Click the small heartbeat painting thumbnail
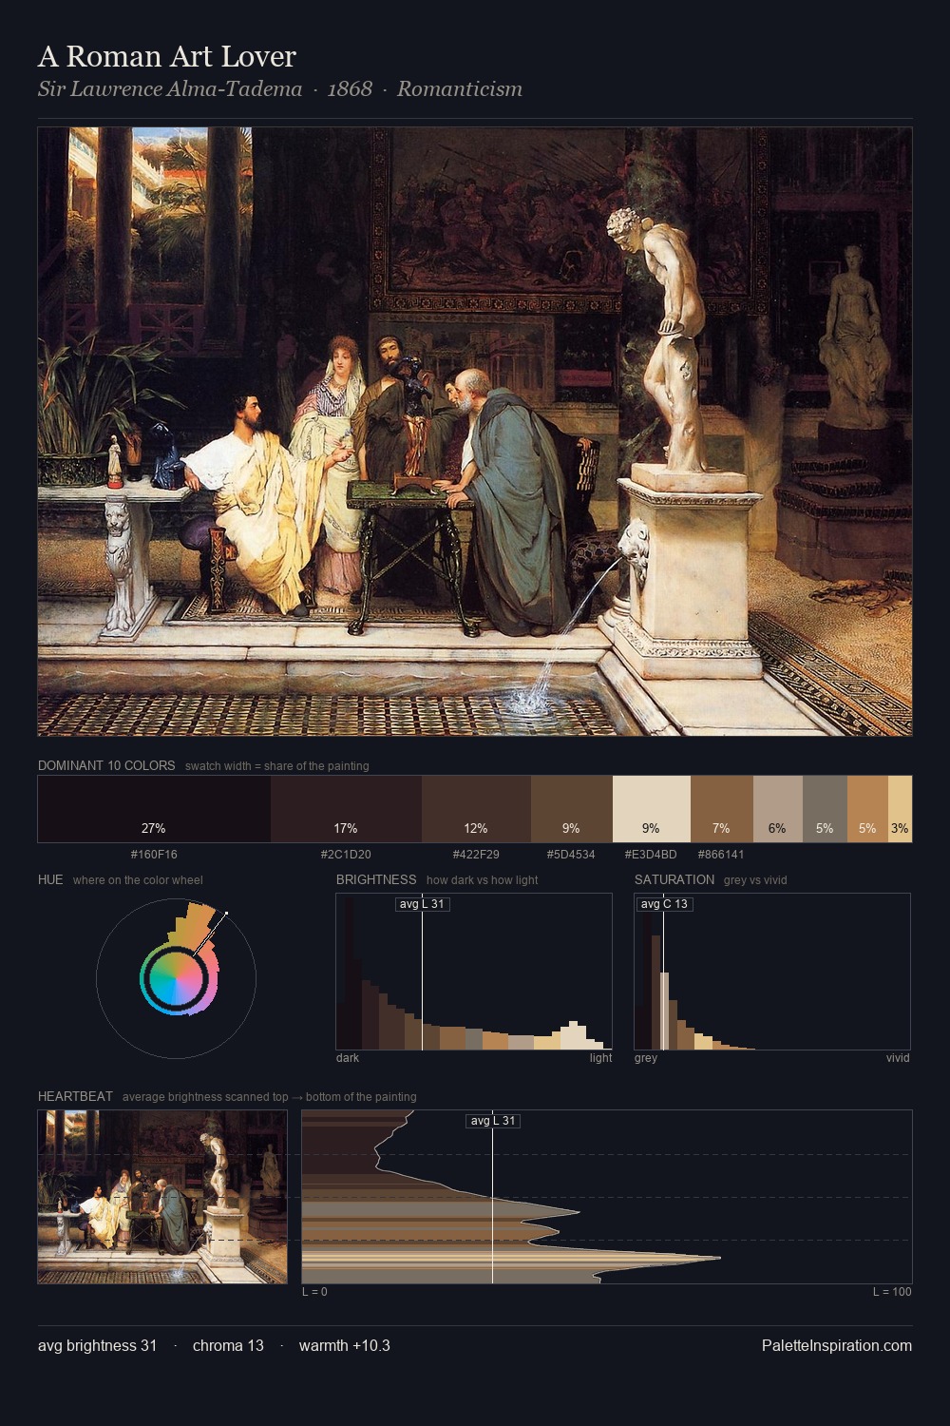Viewport: 950px width, 1426px height. click(x=162, y=1197)
